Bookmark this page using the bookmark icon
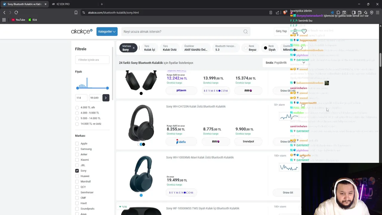 (x=76, y=13)
